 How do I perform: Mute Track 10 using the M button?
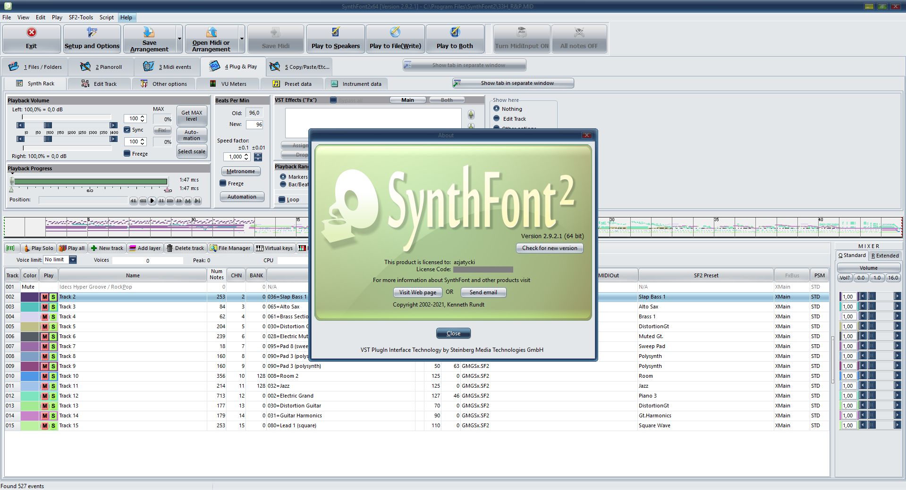point(45,376)
